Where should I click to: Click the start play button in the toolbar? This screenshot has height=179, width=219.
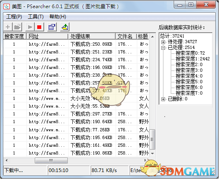[30, 27]
